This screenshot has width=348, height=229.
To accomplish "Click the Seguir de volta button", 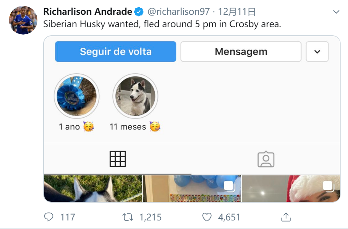I will click(116, 52).
